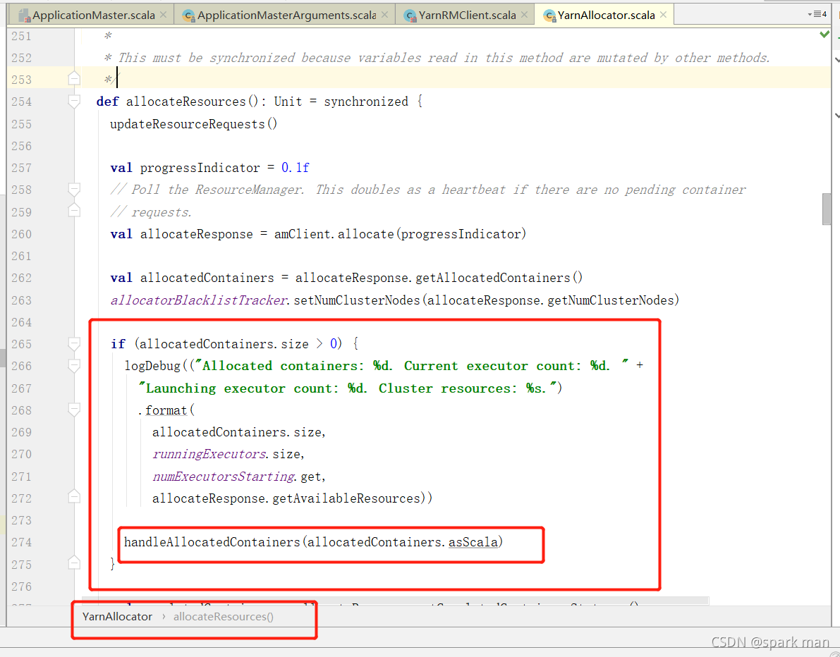
Task: Switch to ApplicationMasterArguments.scala tab
Action: [286, 15]
